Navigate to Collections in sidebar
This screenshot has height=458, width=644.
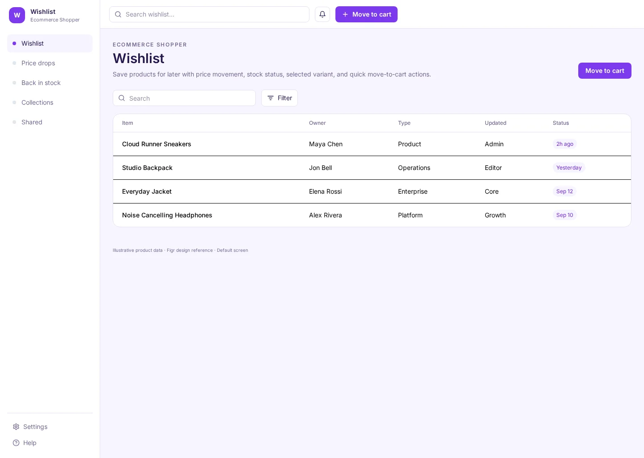(x=50, y=102)
